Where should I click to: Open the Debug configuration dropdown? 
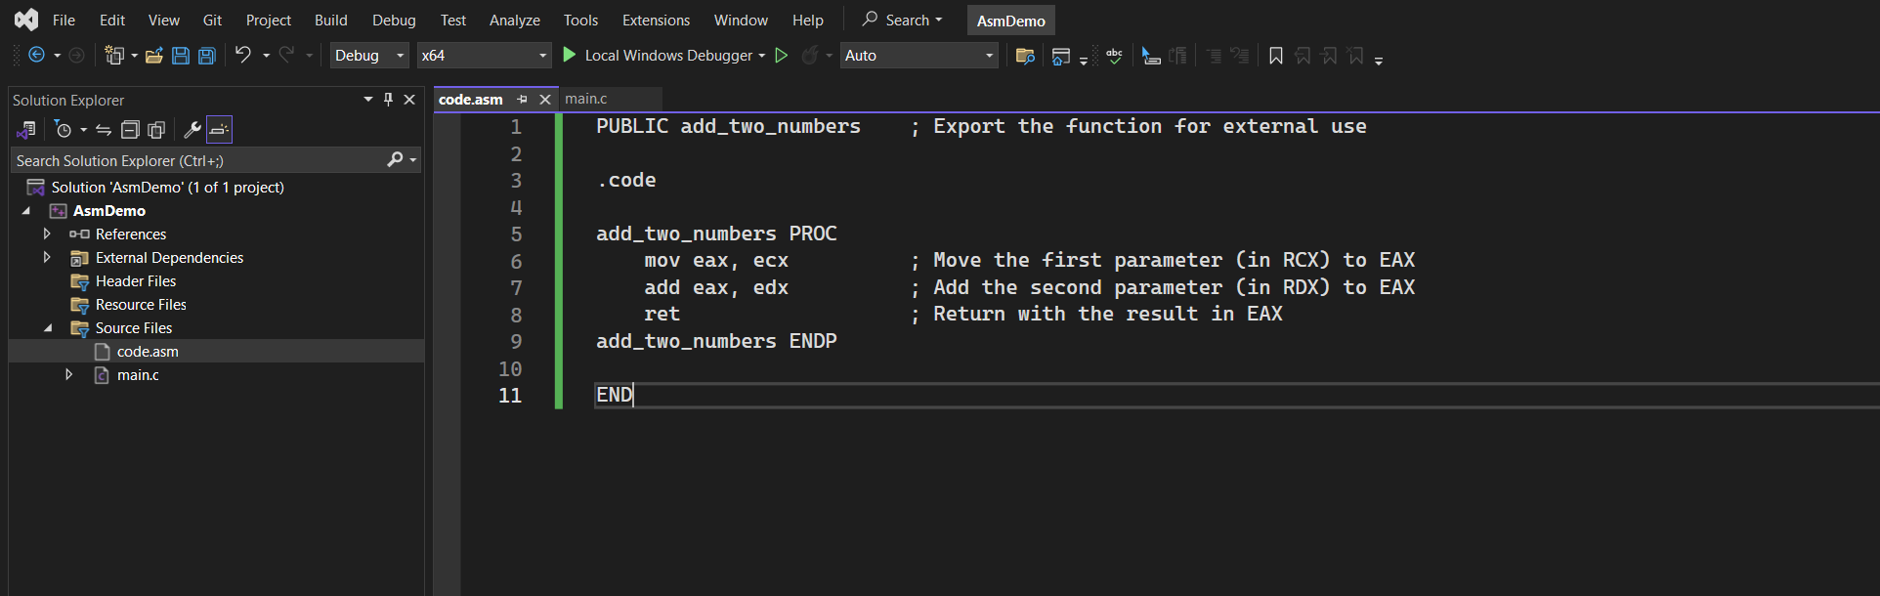point(369,56)
